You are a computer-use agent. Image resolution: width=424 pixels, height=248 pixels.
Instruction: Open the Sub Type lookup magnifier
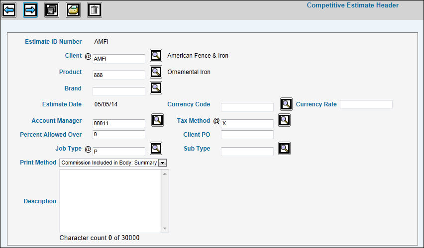pyautogui.click(x=285, y=148)
